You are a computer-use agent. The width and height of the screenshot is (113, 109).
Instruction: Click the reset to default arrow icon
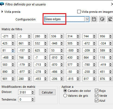point(110,19)
